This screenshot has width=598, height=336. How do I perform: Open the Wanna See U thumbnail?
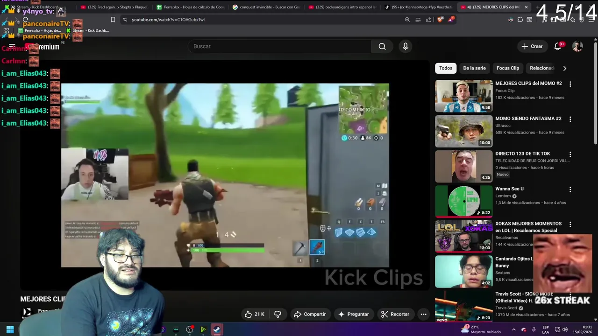464,201
